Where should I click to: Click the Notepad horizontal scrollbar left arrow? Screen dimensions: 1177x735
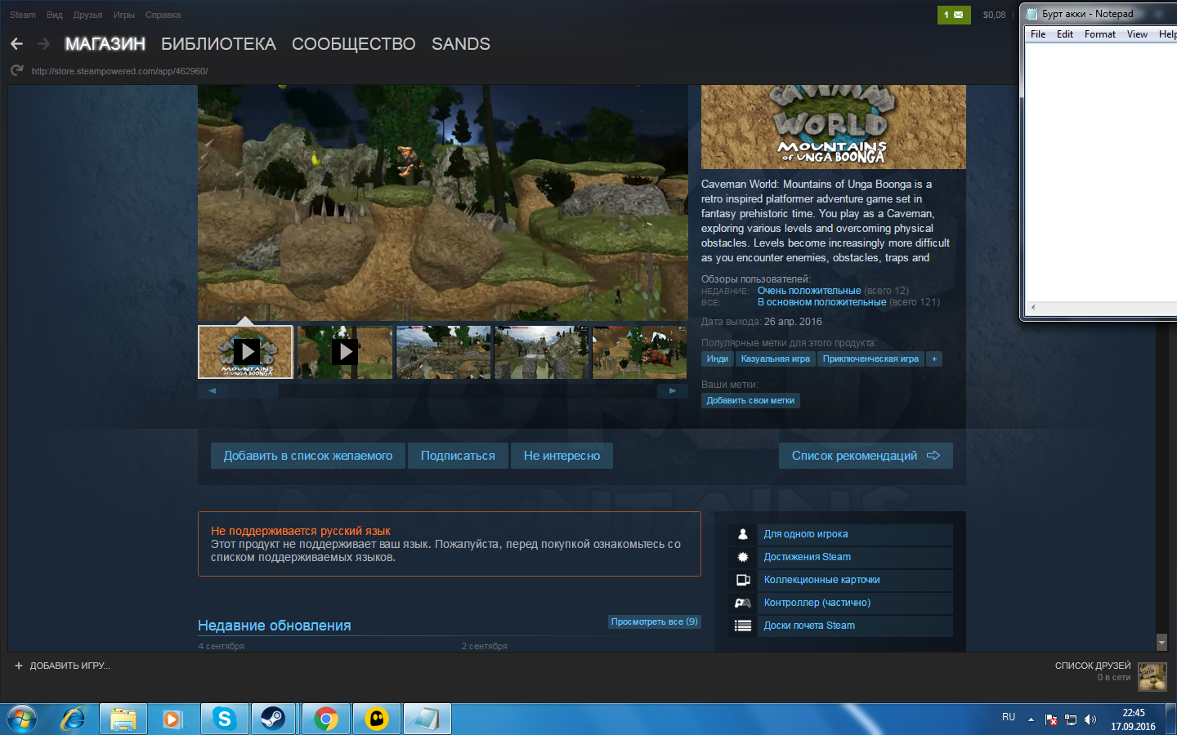pos(1033,308)
